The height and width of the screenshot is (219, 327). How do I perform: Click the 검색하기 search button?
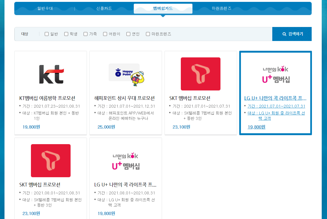coord(292,34)
